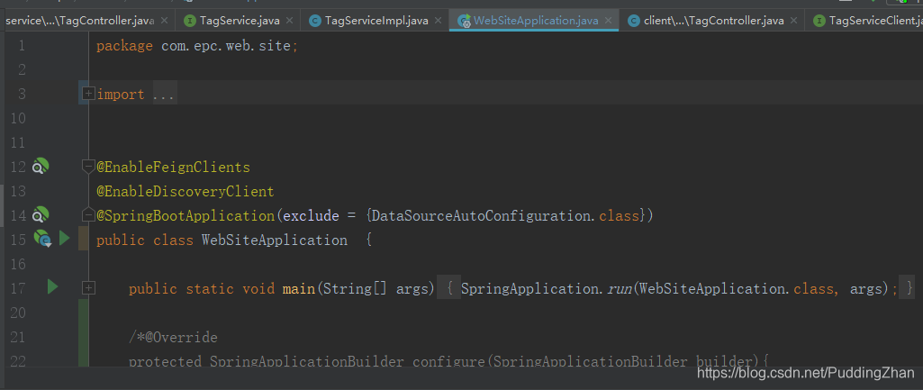The width and height of the screenshot is (923, 390).
Task: Click Spring bean gutter icon at @EnableFeignClients
Action: click(x=40, y=167)
